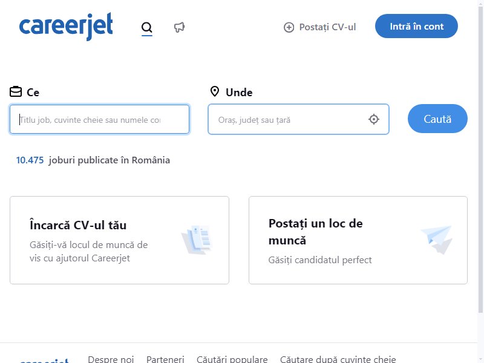Click the search magnifier icon in header

tap(147, 27)
